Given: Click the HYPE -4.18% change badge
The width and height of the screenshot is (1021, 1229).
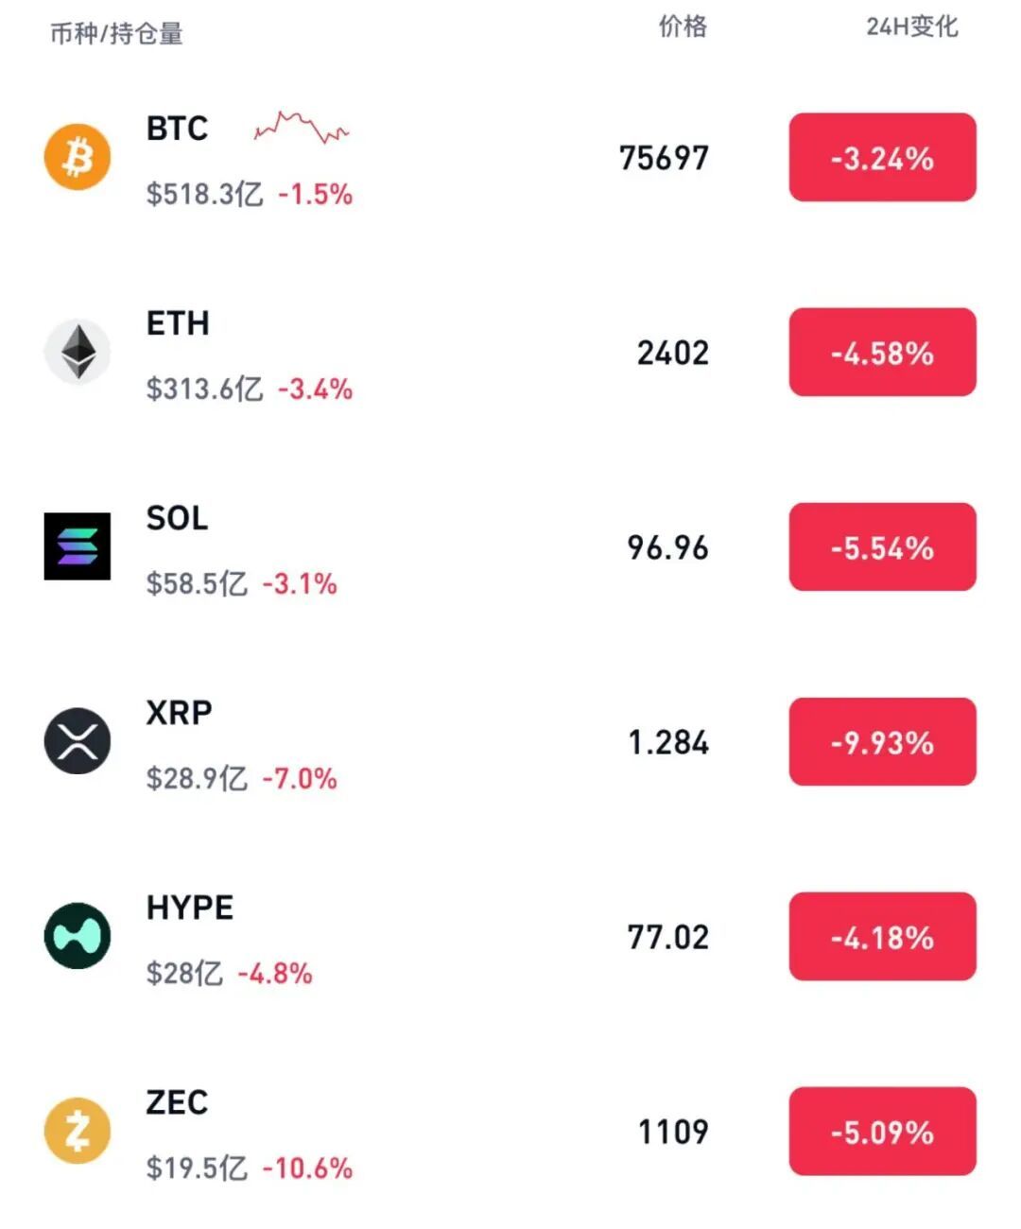Looking at the screenshot, I should point(882,936).
